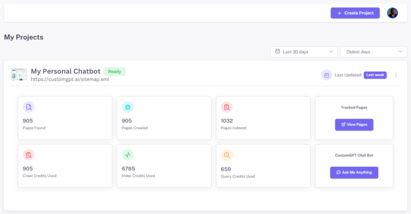Open the Oldest days sort dropdown
The image size is (411, 214).
tap(373, 52)
